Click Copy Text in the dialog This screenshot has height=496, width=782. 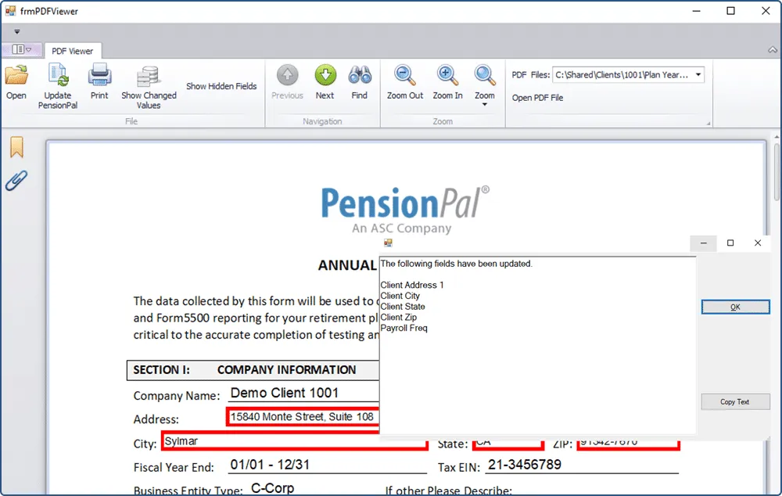pos(734,401)
